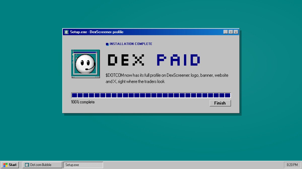The image size is (302, 169).
Task: Click the smiley face icon in the title bar
Action: tap(66, 32)
